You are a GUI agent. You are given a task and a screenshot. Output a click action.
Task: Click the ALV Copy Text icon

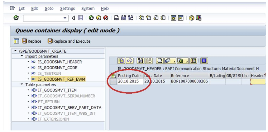click(x=121, y=61)
